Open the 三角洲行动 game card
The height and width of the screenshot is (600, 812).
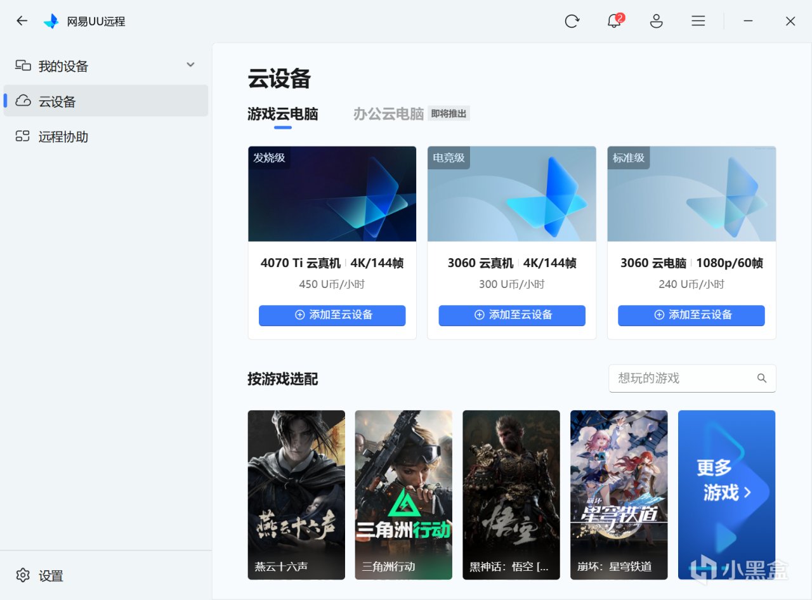click(403, 495)
